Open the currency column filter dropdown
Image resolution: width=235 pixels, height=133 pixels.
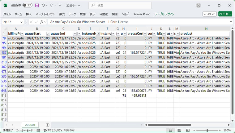click(x=154, y=34)
